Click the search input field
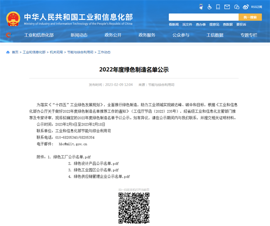 [x=204, y=17]
